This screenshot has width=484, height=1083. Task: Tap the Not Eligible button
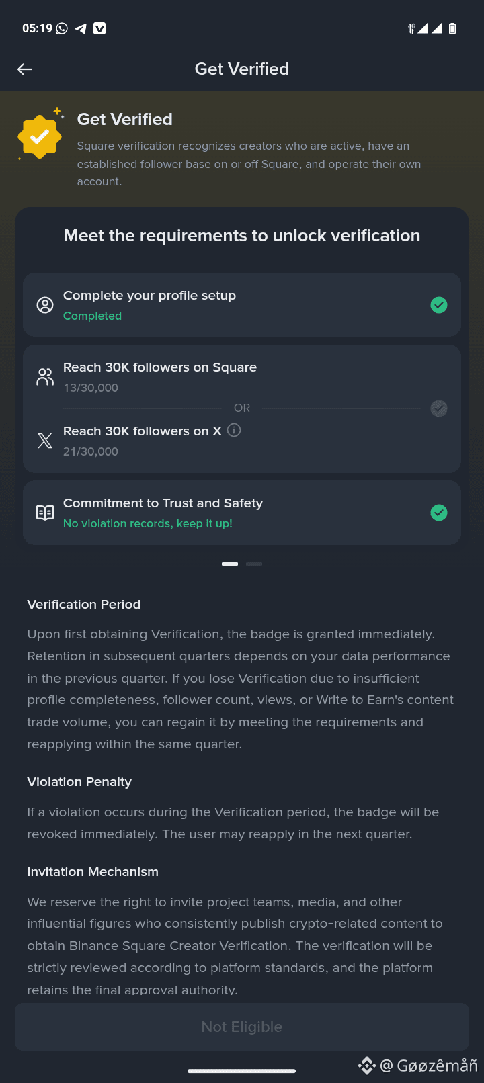(x=242, y=1027)
